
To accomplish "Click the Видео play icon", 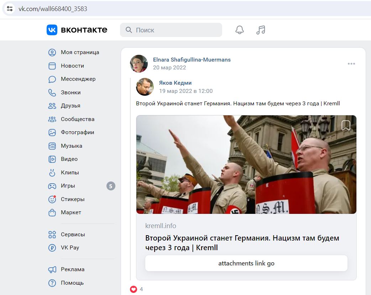I will 52,159.
